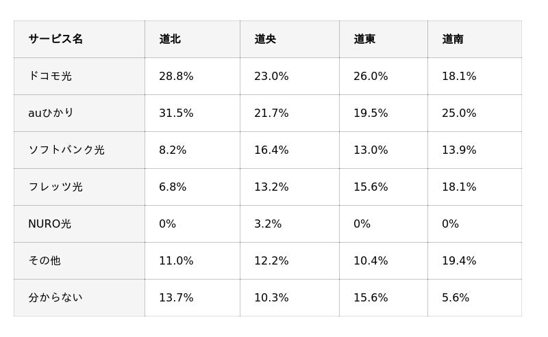Select the 道東 column header
The image size is (548, 337).
tap(364, 39)
